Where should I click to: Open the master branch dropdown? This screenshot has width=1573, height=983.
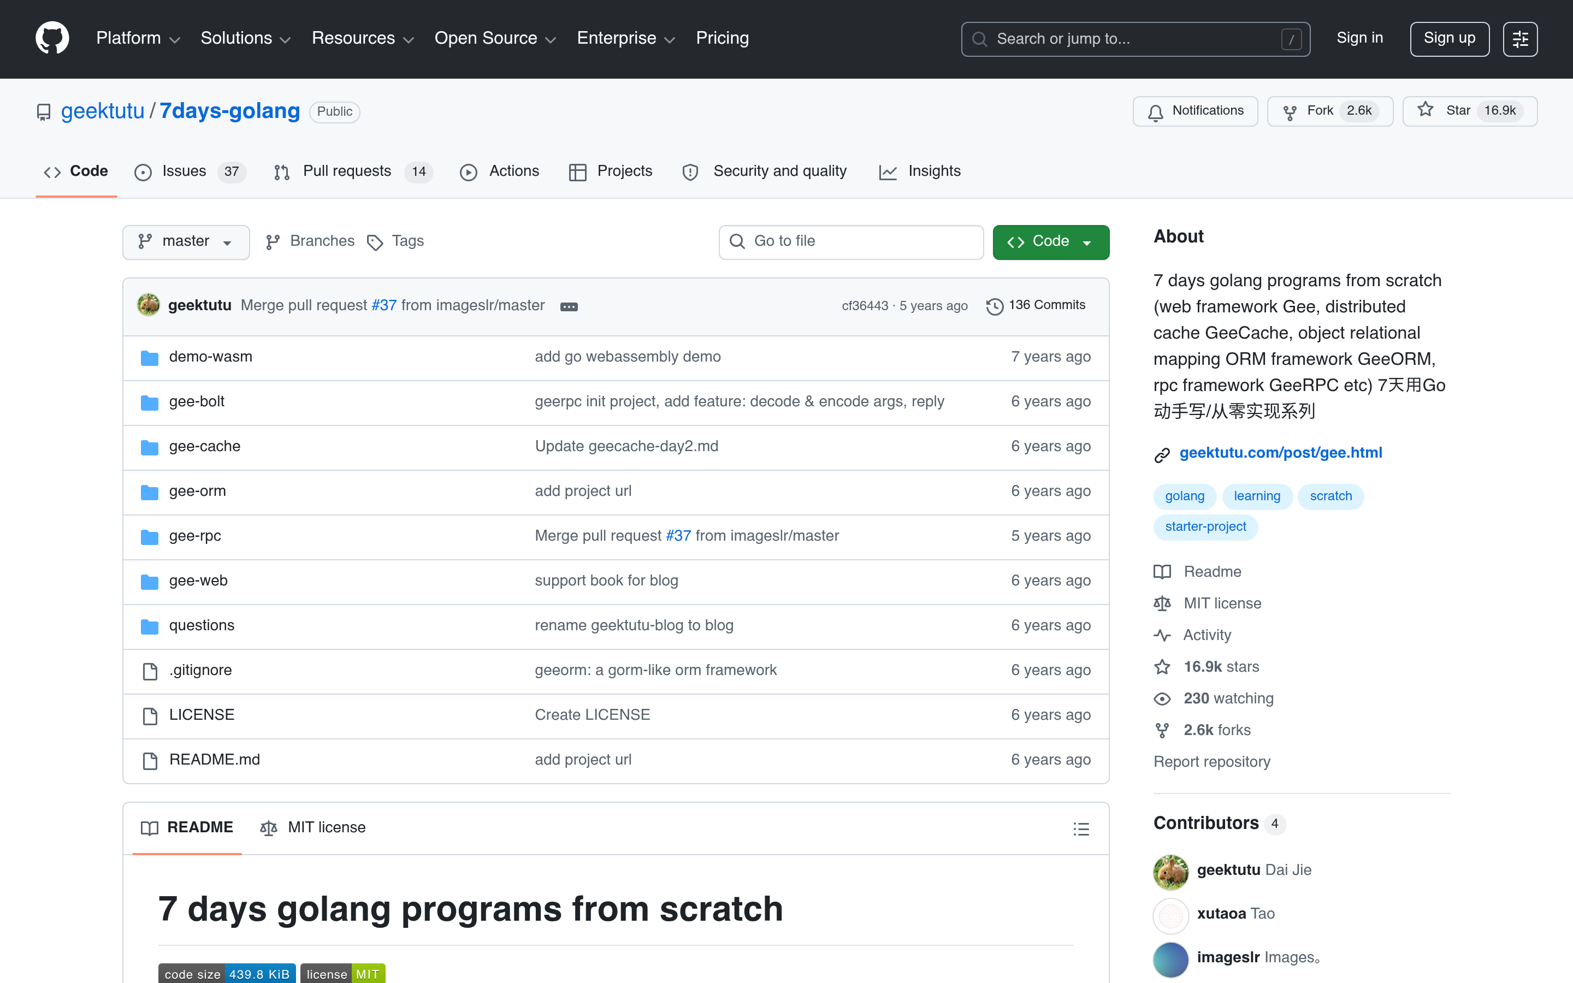186,242
